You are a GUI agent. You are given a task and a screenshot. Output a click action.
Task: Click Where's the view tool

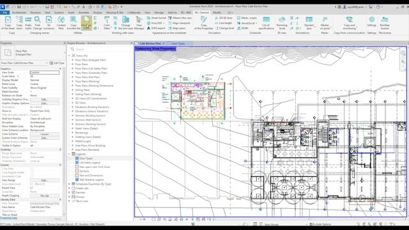pyautogui.click(x=180, y=18)
